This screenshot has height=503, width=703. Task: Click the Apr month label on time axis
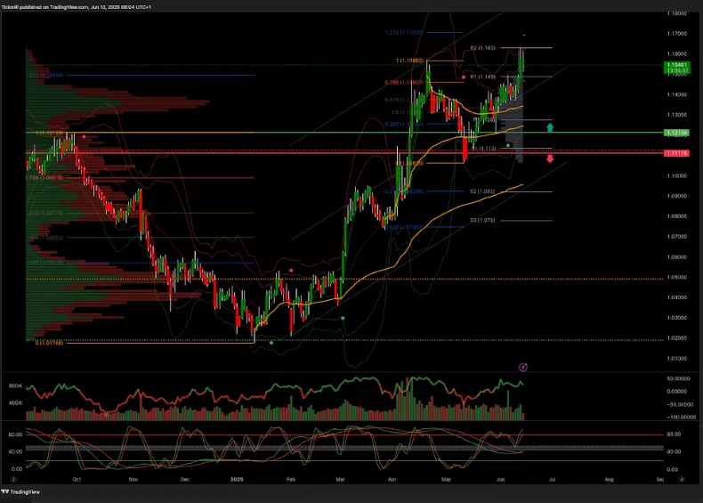(393, 478)
